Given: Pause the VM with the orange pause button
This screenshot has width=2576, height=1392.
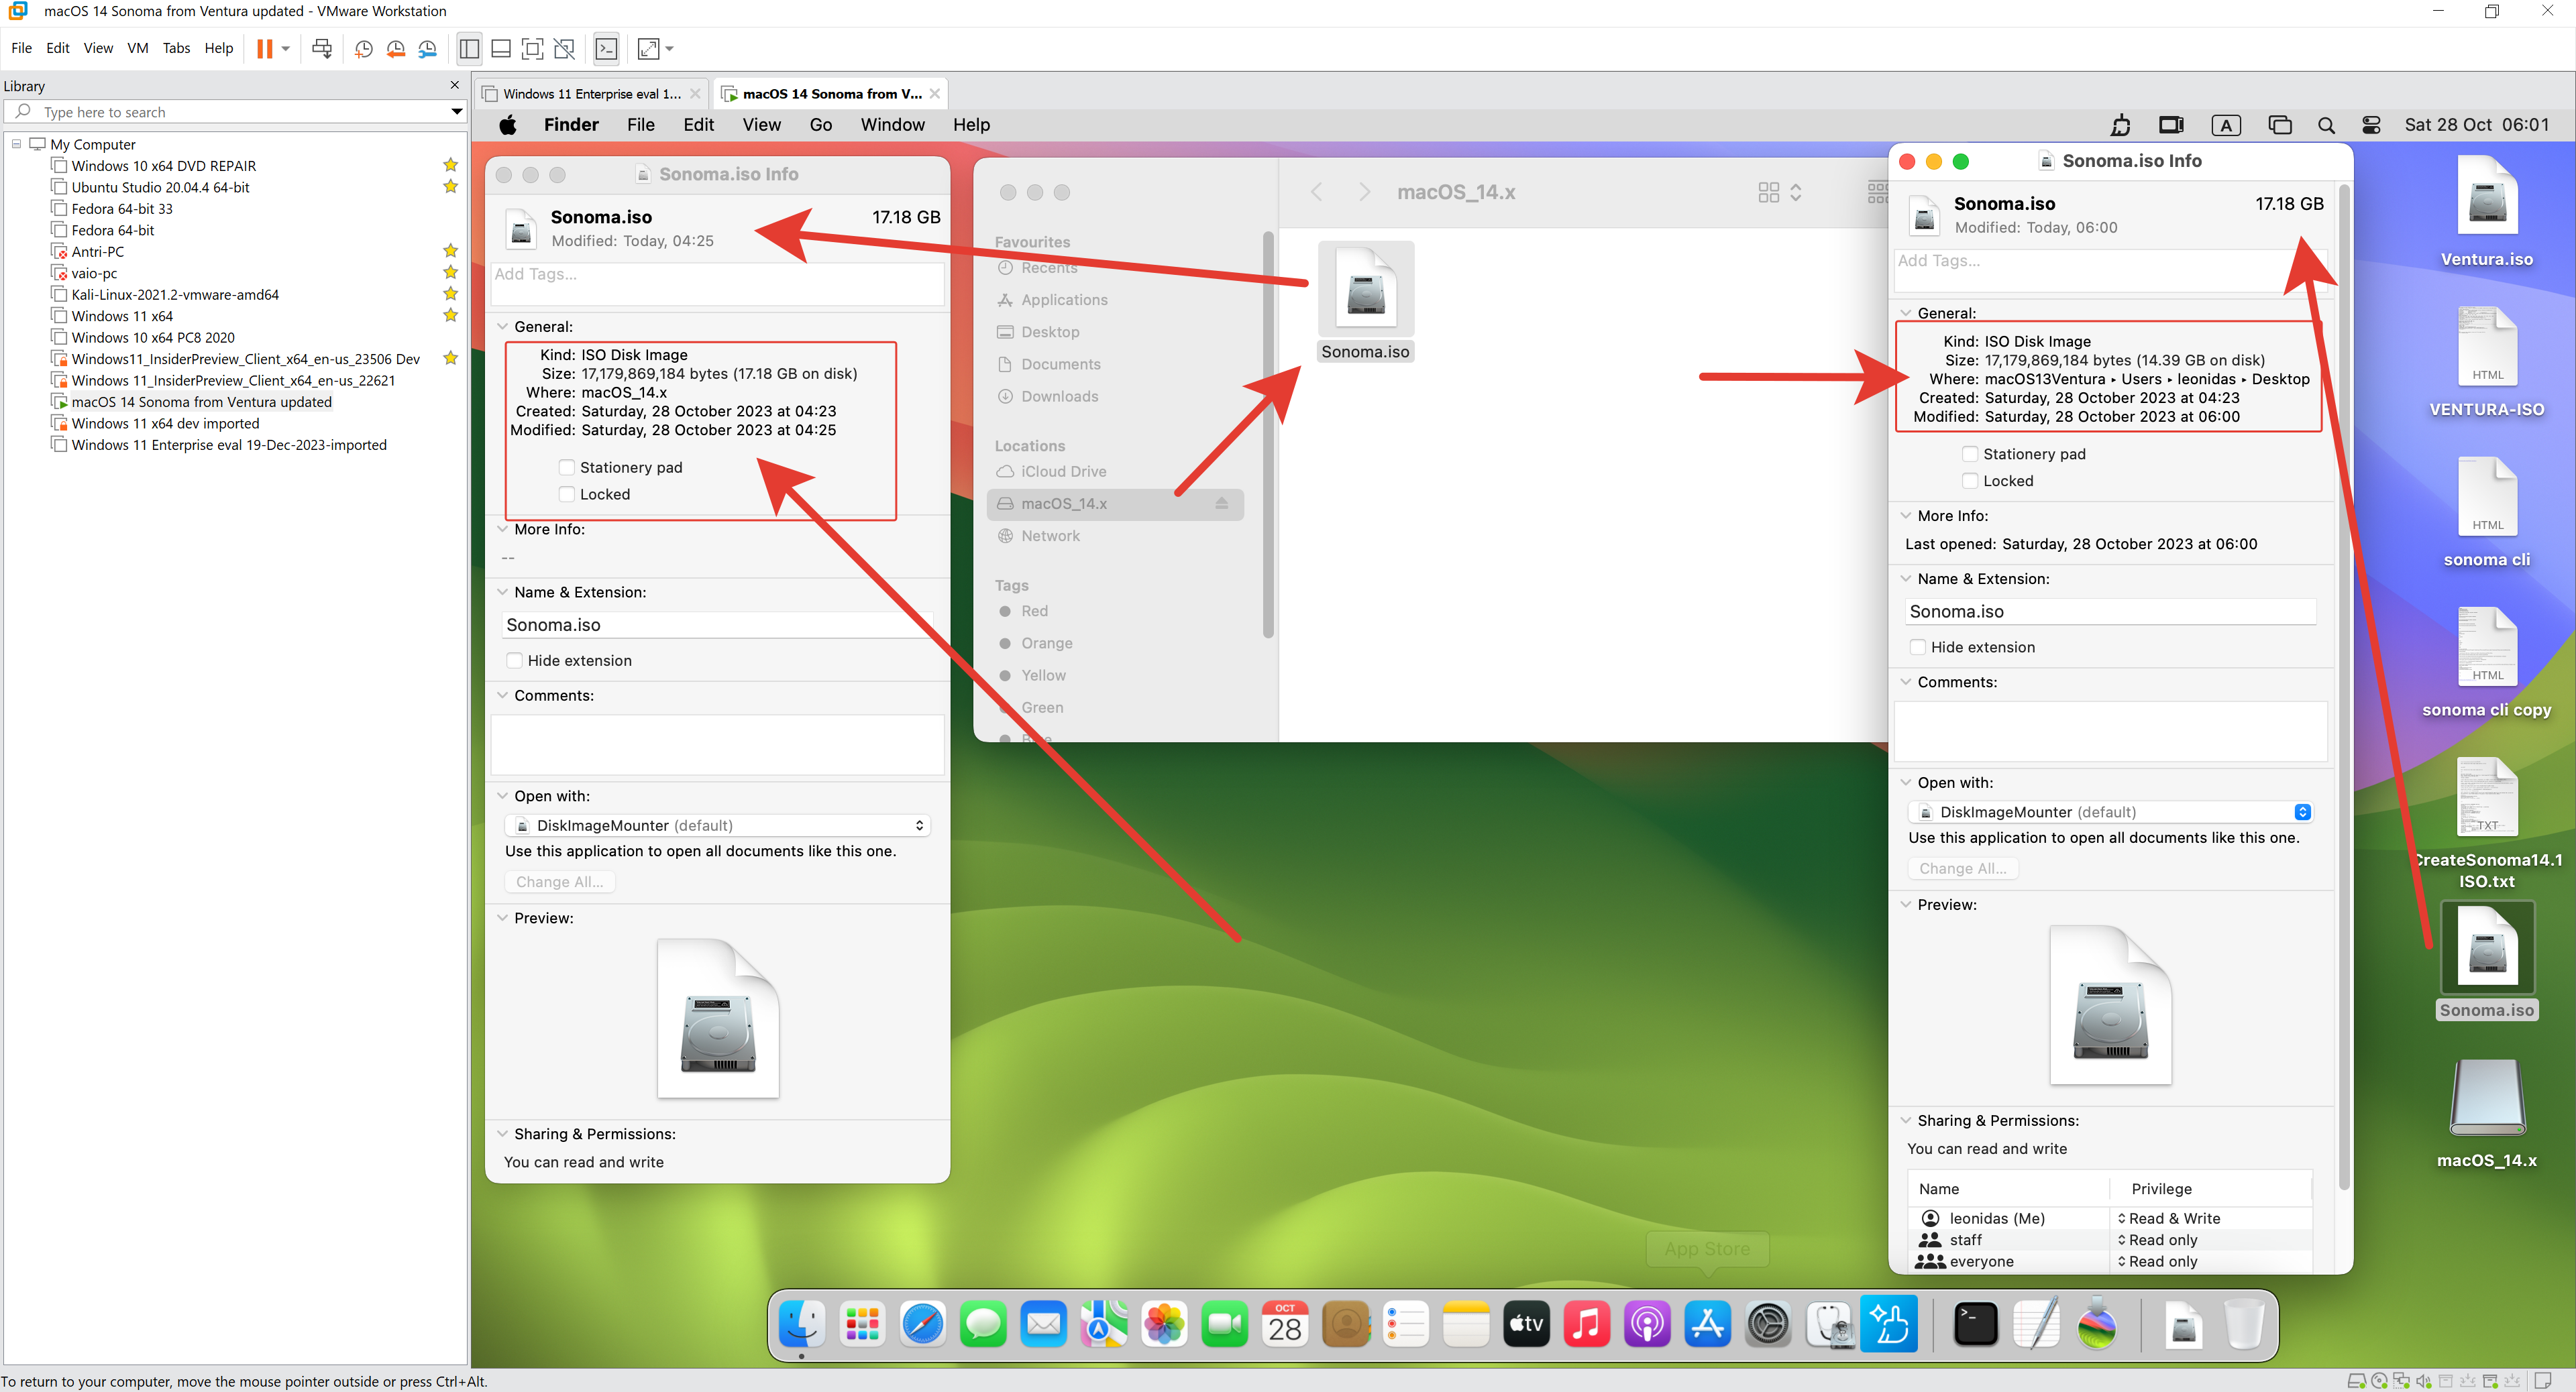Looking at the screenshot, I should pos(264,49).
